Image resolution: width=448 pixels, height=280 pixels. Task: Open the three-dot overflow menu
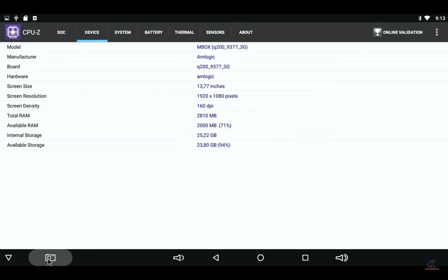tap(436, 32)
